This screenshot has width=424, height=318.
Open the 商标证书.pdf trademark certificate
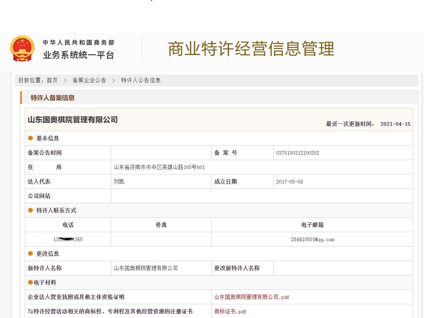pyautogui.click(x=230, y=312)
